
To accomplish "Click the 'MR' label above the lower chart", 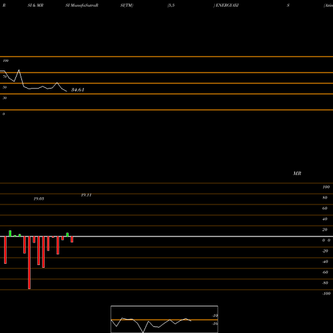I will click(297, 173).
